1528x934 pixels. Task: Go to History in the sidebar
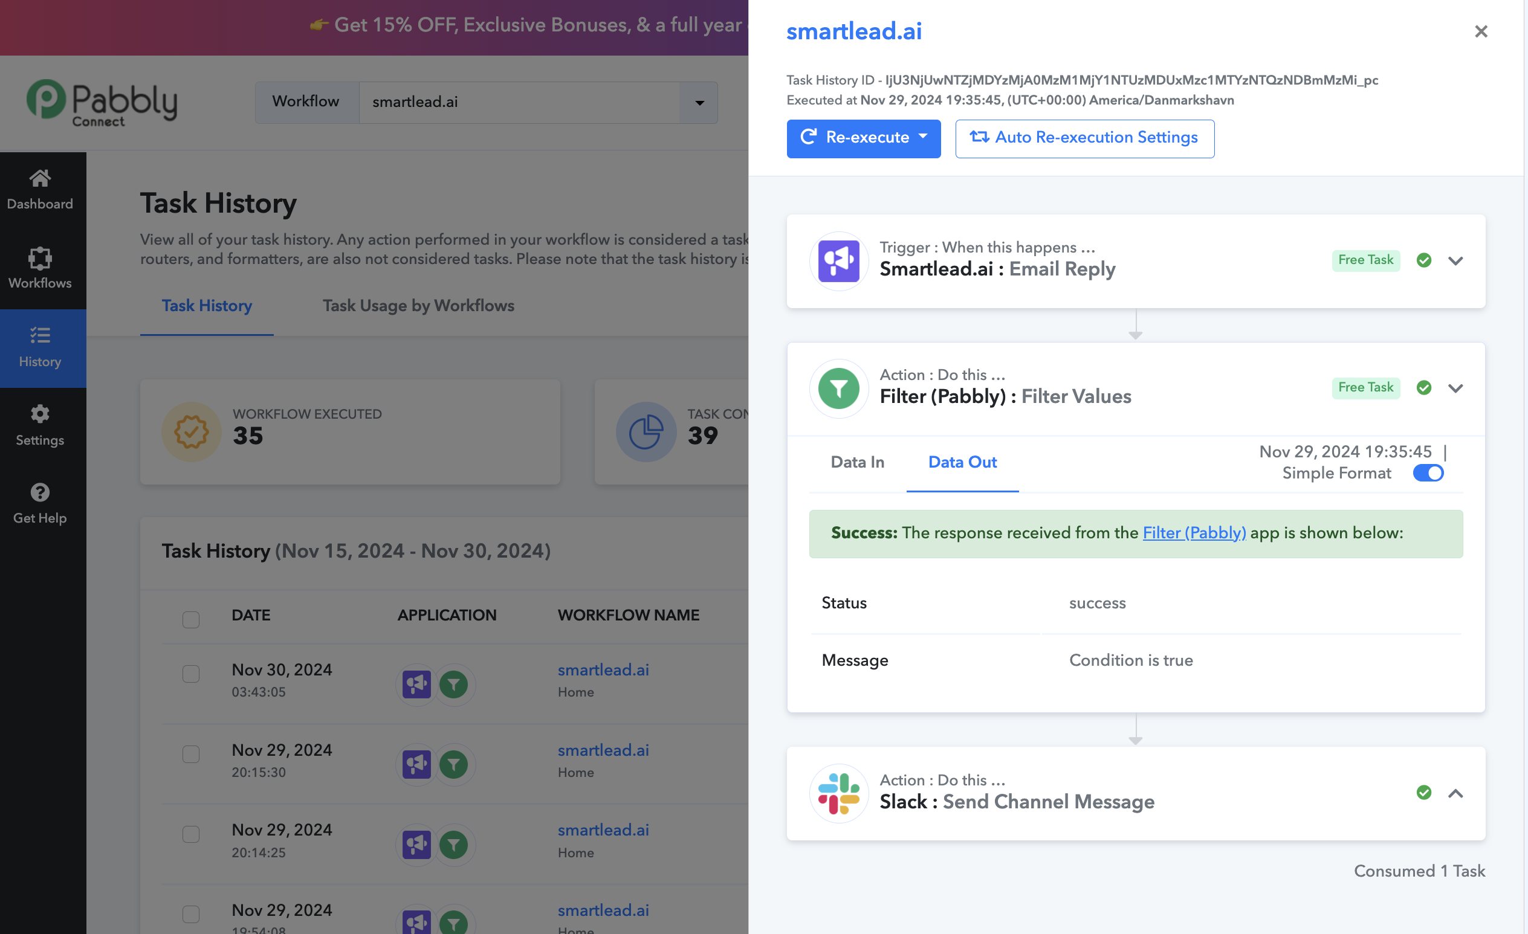click(40, 349)
